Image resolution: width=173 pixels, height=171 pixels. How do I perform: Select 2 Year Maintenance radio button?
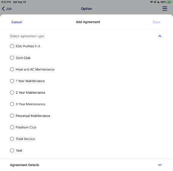12,93
